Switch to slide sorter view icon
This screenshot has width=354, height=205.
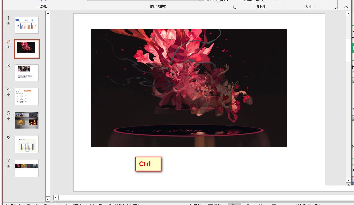click(x=248, y=204)
